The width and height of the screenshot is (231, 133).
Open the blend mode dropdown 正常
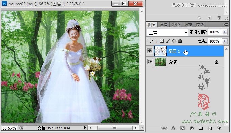[168, 33]
